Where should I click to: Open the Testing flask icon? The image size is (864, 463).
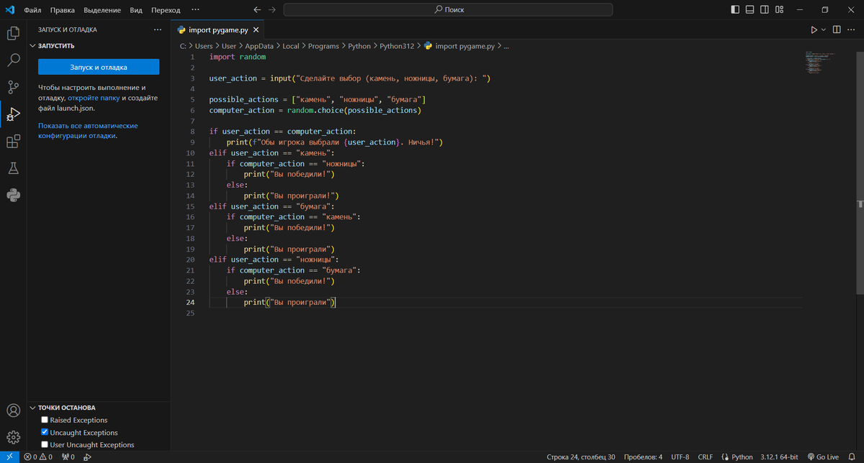(13, 168)
